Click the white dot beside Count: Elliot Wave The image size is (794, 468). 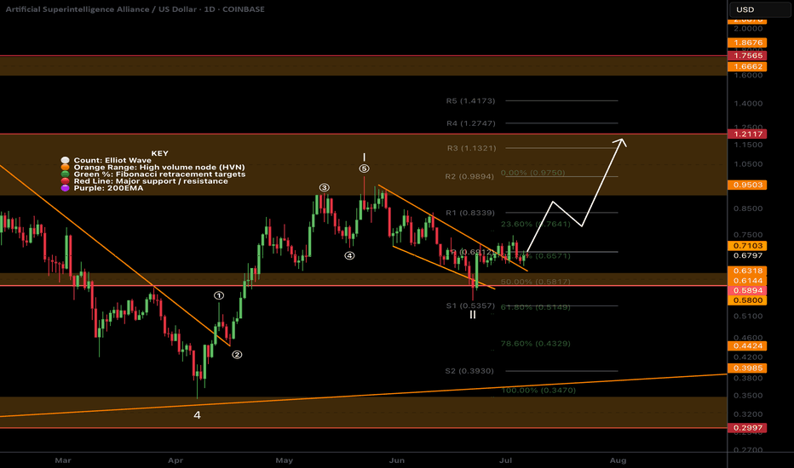[65, 160]
